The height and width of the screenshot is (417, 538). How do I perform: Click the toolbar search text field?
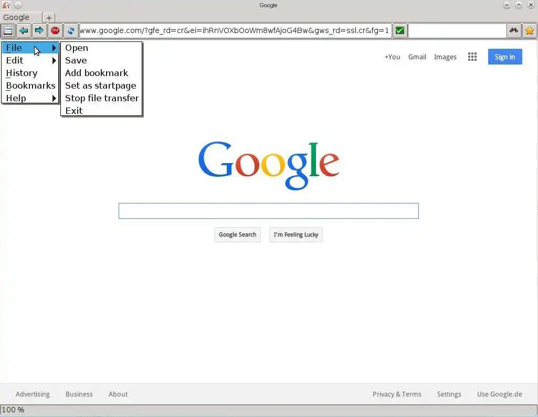(x=457, y=30)
